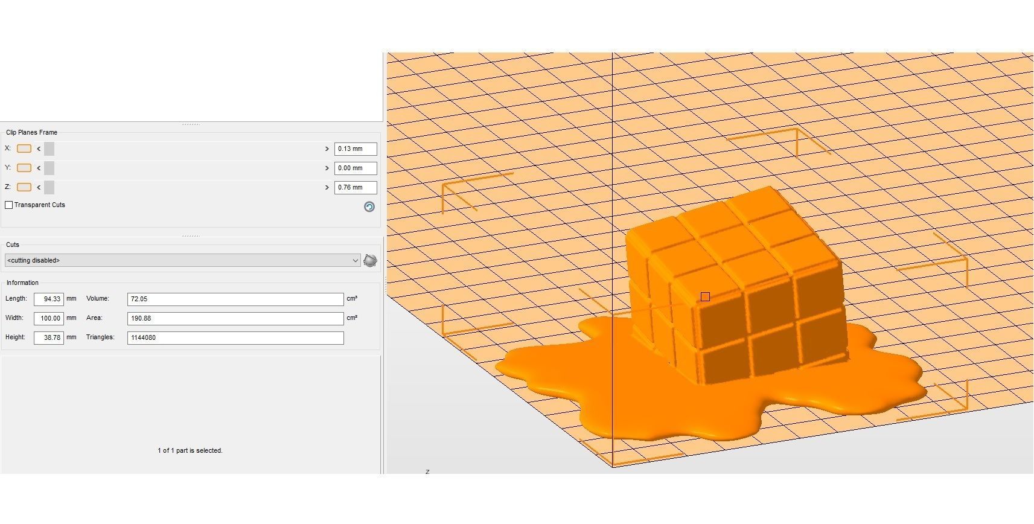
Task: Click the cut tool icon beside Cuts dropdown
Action: click(x=370, y=260)
